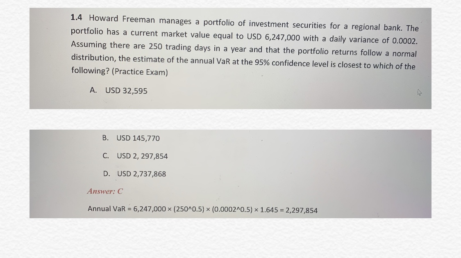Image resolution: width=461 pixels, height=258 pixels.
Task: Click the market value 'USD 6,247,000' in the question
Action: (273, 37)
